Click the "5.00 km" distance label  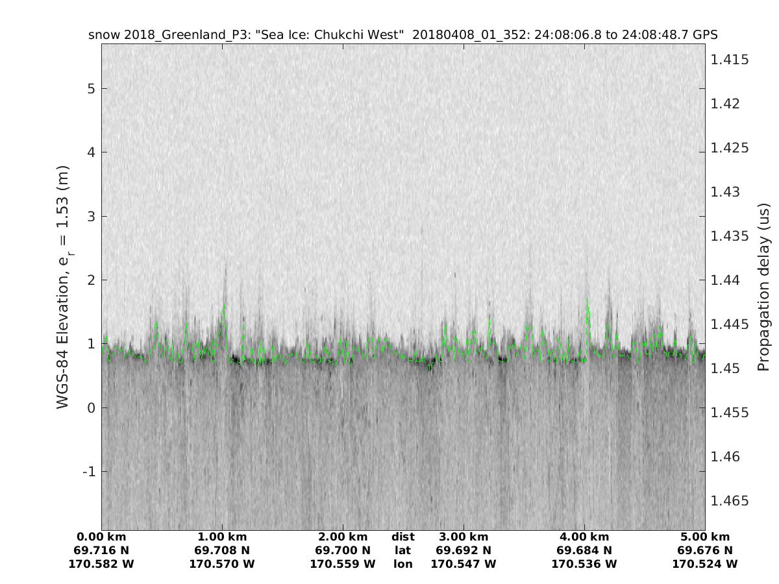tap(705, 537)
